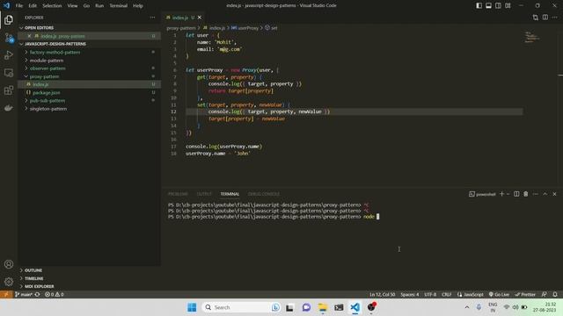
Task: Open the Run menu
Action: click(x=99, y=5)
